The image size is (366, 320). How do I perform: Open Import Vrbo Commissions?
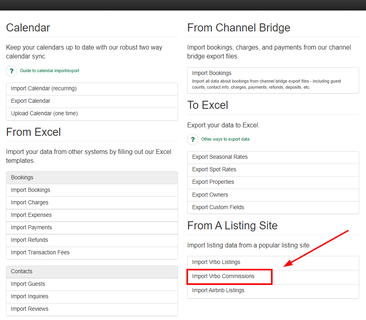point(223,276)
